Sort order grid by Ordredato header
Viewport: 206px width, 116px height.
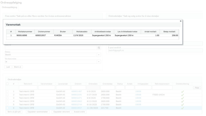pos(93,84)
